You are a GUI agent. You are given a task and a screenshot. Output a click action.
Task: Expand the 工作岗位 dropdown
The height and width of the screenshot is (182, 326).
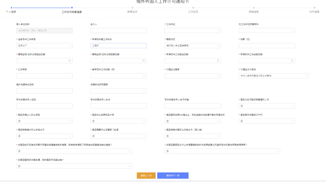[x=192, y=31]
